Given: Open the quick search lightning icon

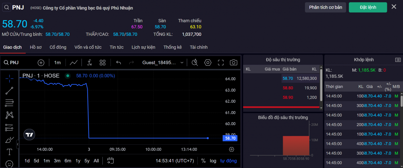Looking at the screenshot, I should (x=195, y=63).
